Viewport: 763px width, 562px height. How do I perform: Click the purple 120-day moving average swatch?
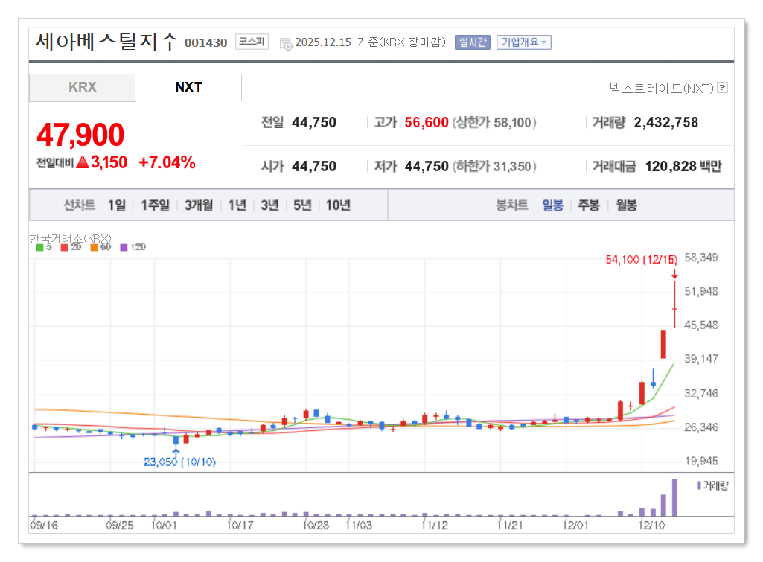tap(124, 247)
